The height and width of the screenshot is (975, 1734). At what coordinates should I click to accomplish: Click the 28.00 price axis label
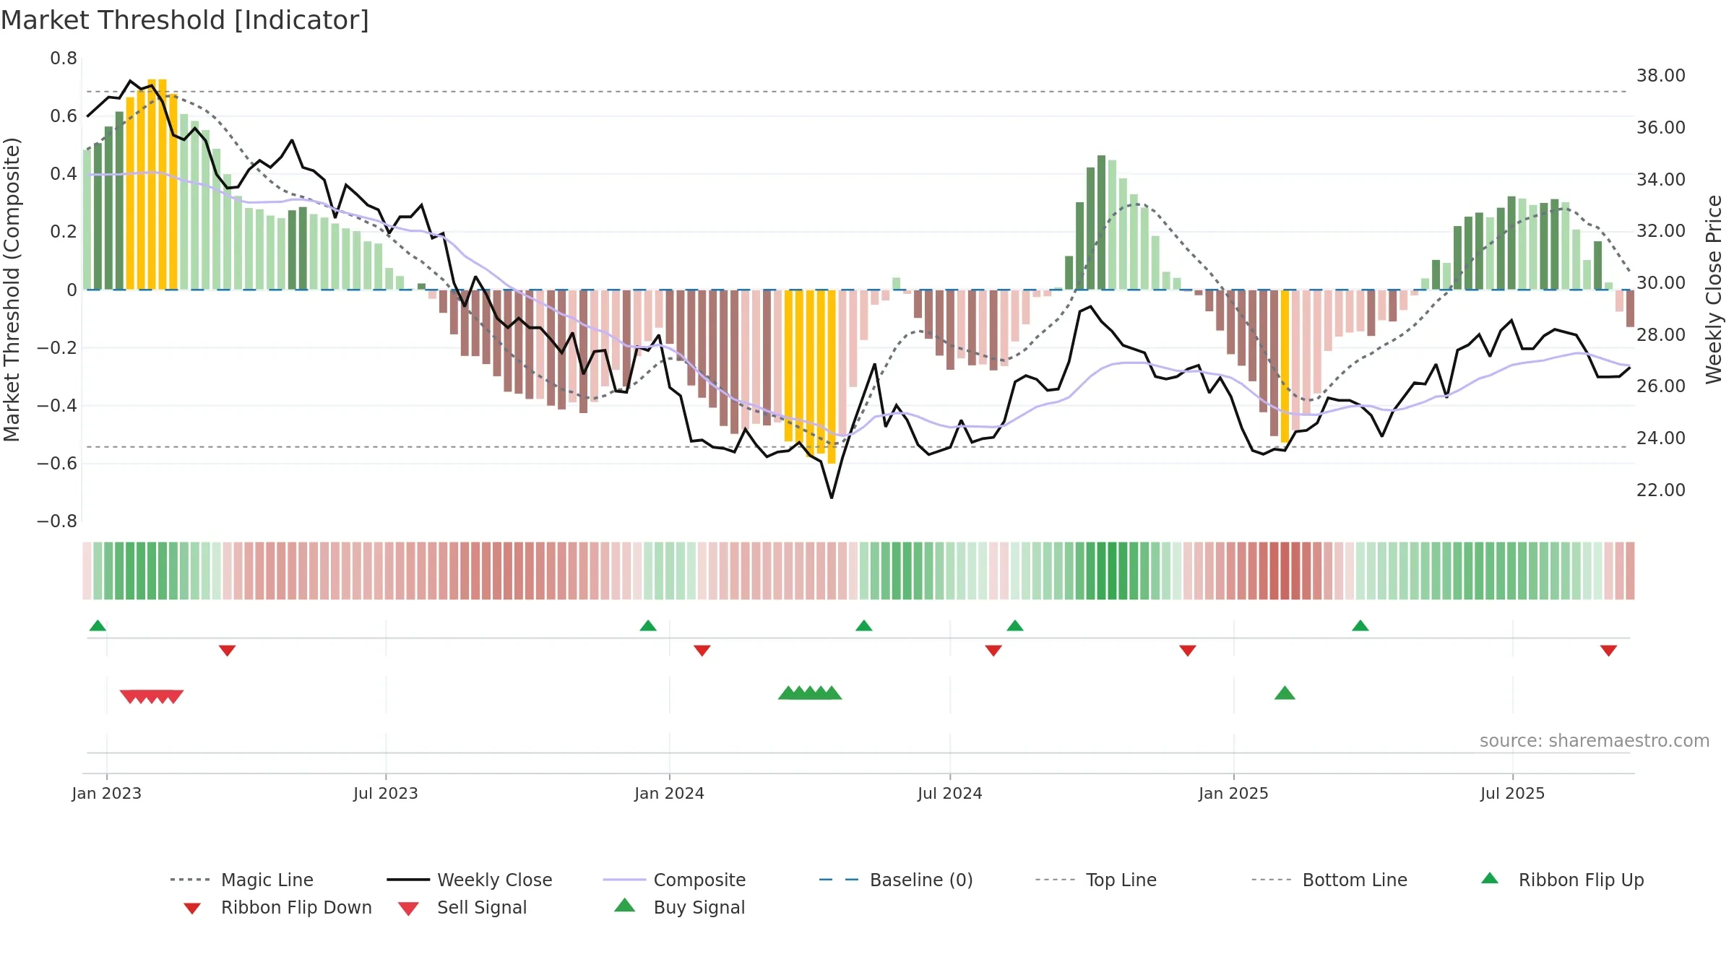pyautogui.click(x=1661, y=335)
